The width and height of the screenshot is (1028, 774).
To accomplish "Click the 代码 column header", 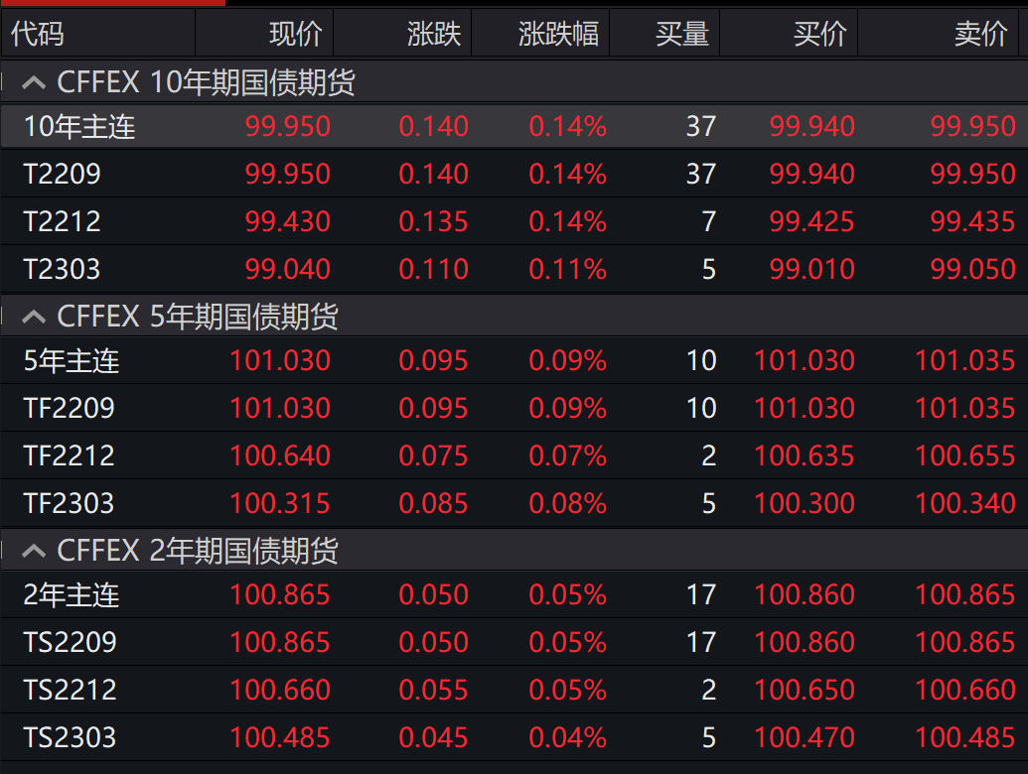I will (x=38, y=34).
